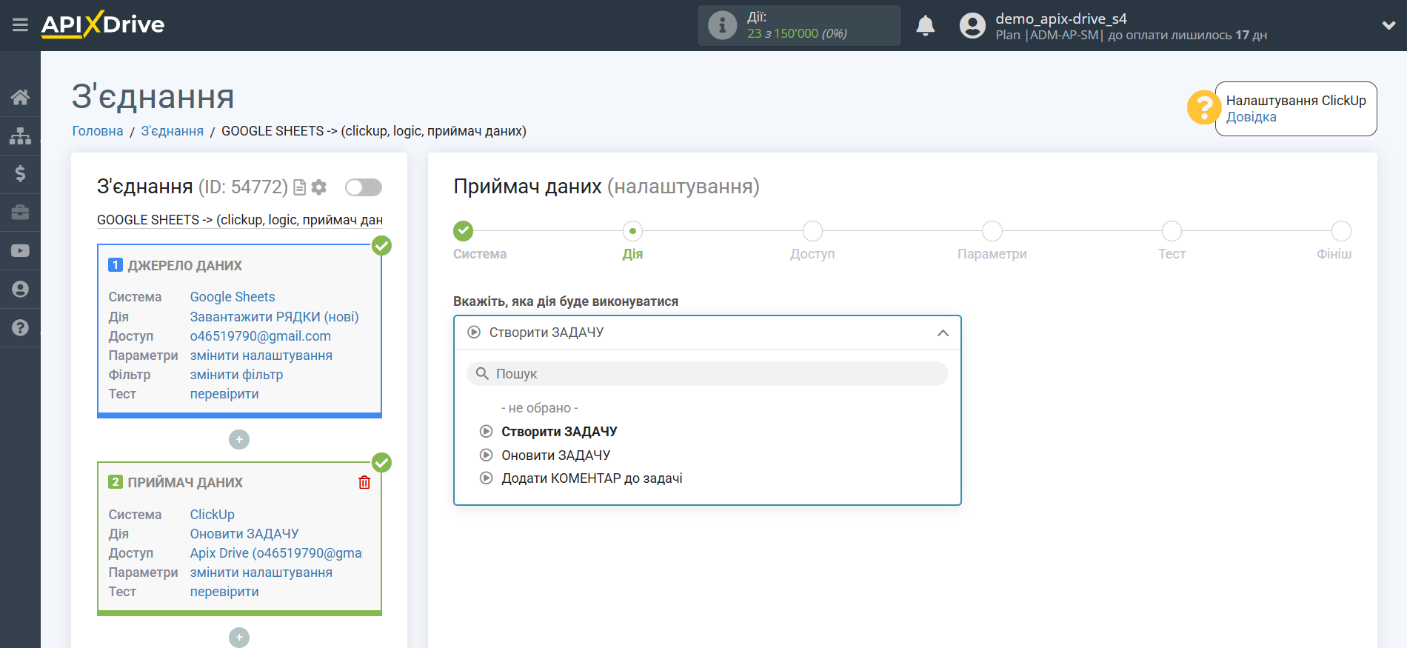
Task: Click the user avatar icon
Action: [x=972, y=26]
